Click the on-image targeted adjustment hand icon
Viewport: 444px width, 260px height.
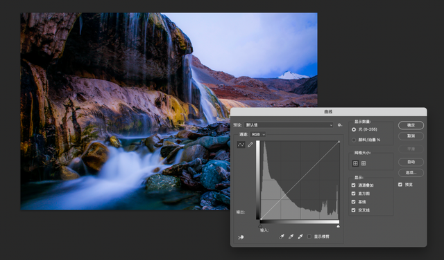pos(241,237)
